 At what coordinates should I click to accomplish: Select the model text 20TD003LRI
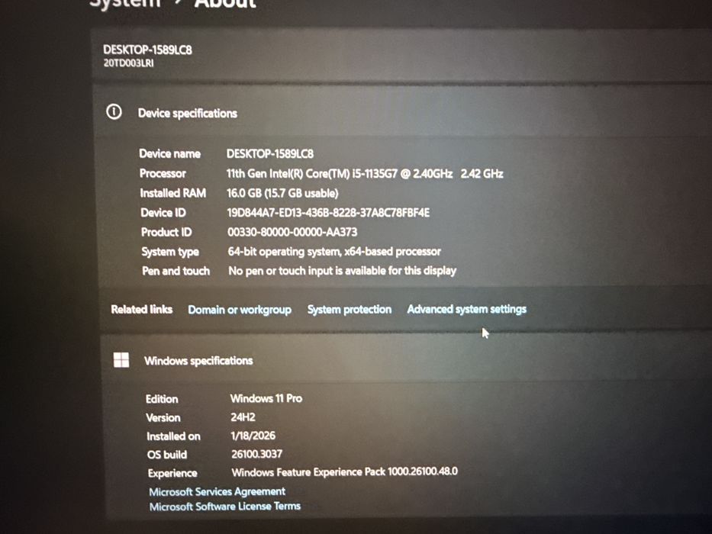[x=128, y=63]
